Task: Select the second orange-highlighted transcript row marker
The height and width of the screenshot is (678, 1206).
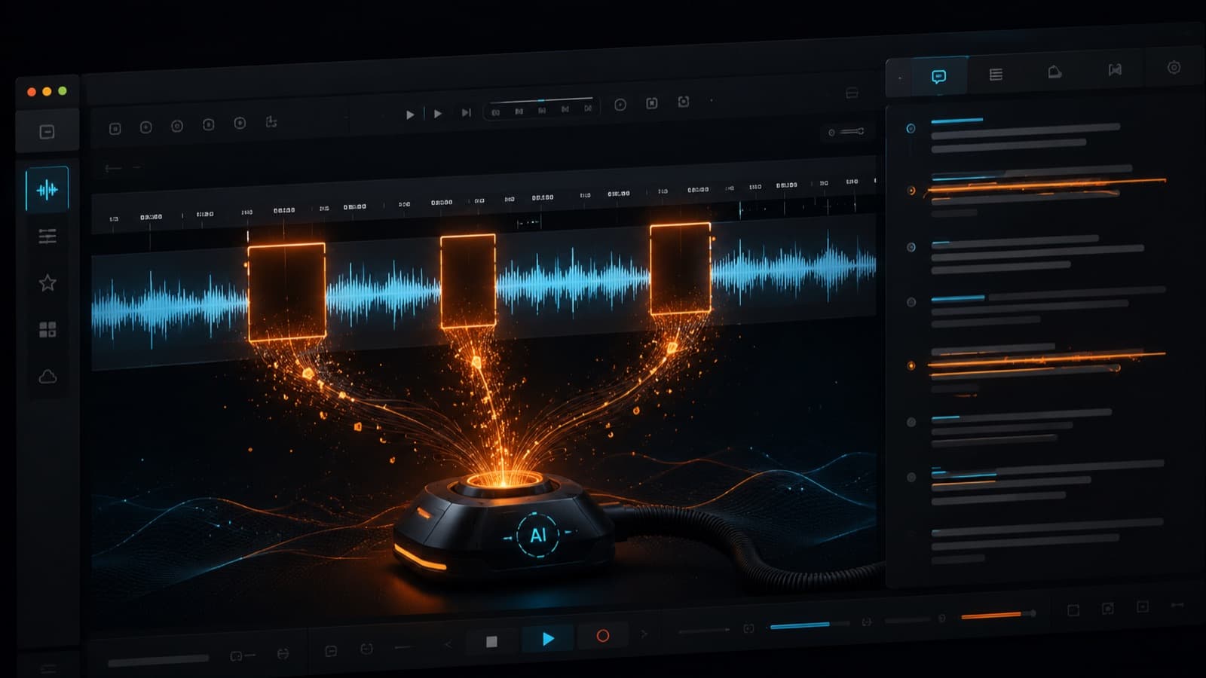Action: tap(911, 365)
